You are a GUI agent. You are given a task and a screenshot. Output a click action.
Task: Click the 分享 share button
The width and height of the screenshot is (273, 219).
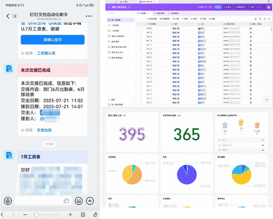[x=251, y=7]
